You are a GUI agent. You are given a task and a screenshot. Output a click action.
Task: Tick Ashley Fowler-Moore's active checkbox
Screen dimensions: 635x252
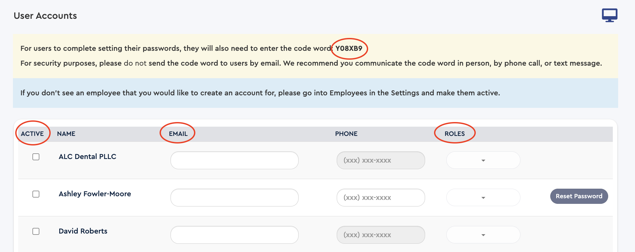pyautogui.click(x=36, y=194)
